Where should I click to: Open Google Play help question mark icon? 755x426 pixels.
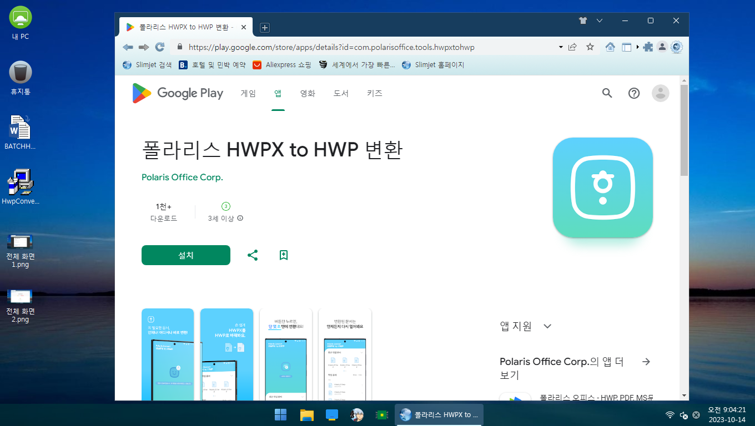[634, 93]
